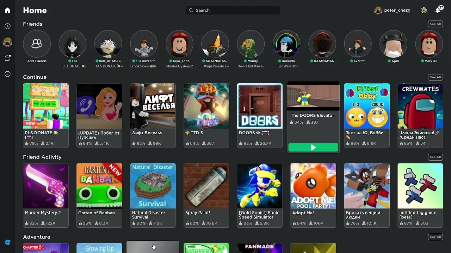Click the Home page title
The width and height of the screenshot is (451, 253).
coord(35,10)
